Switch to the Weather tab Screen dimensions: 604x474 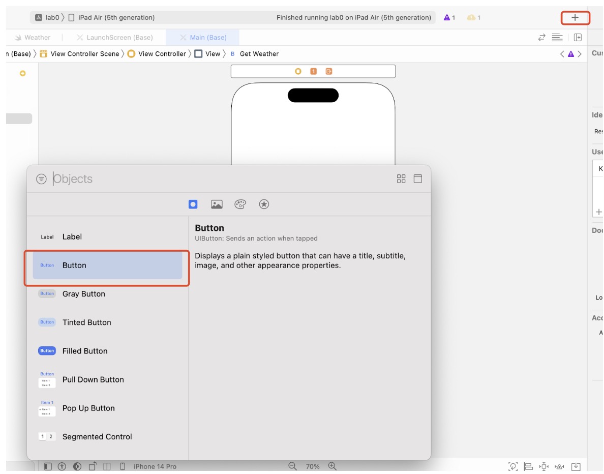tap(37, 38)
